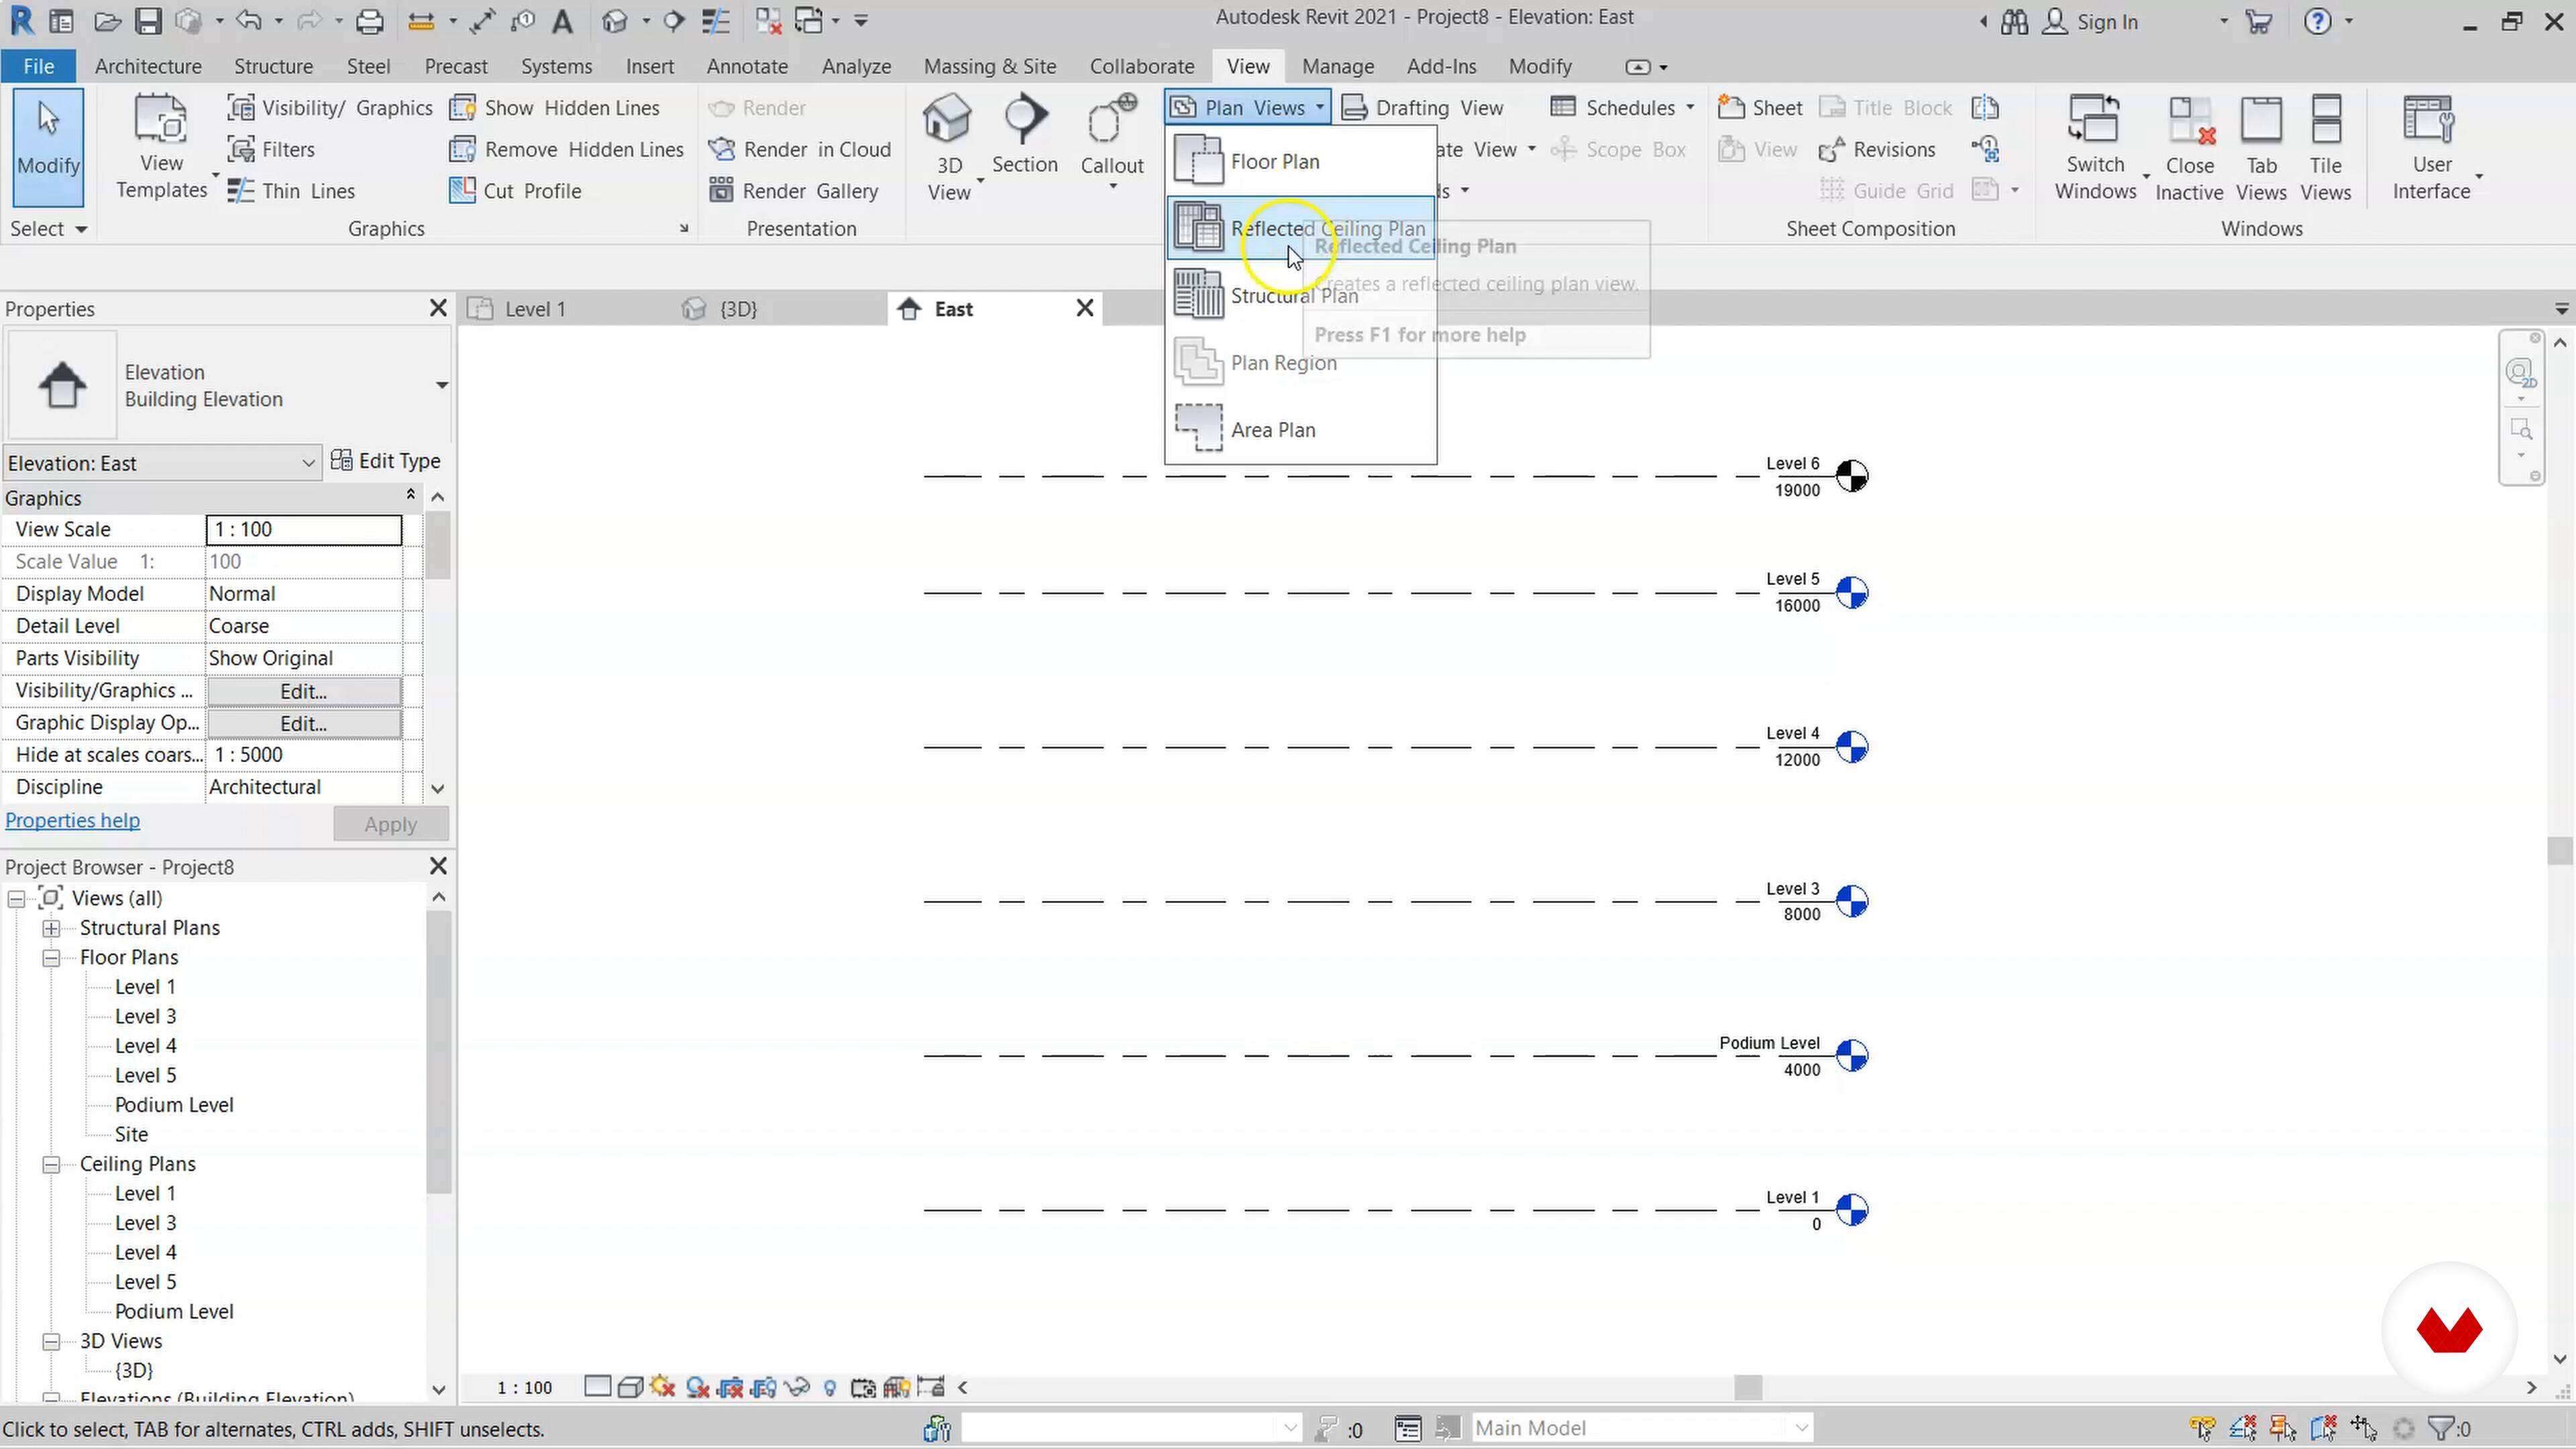
Task: Open the Filters dialog
Action: point(271,150)
